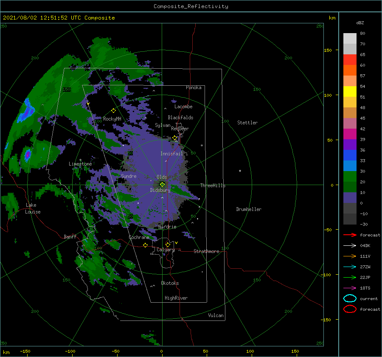
Task: Click the yellow diamond marker above RockyMH
Action: [x=113, y=111]
